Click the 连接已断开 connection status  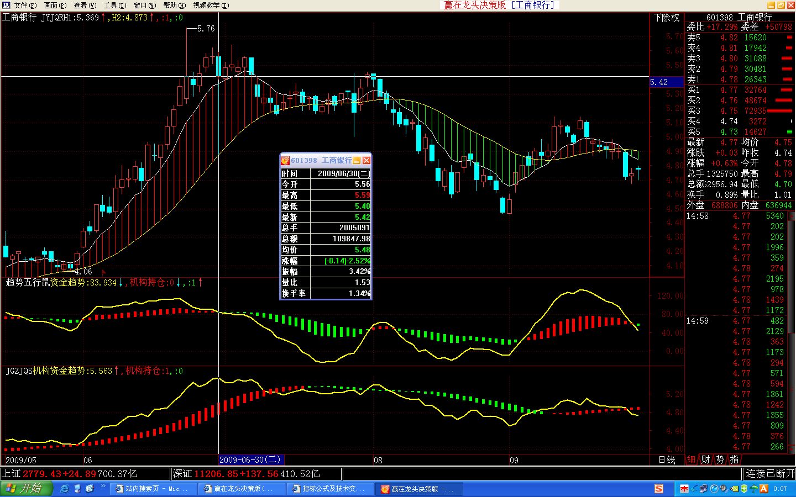(x=769, y=474)
